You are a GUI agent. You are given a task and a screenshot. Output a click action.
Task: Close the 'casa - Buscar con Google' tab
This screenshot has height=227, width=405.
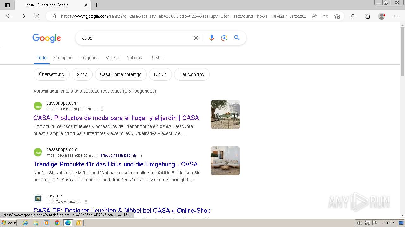pyautogui.click(x=86, y=5)
